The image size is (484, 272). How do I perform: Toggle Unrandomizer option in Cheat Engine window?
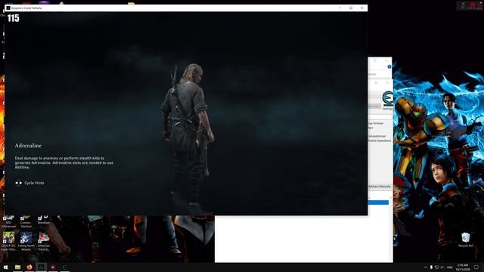[x=377, y=136]
